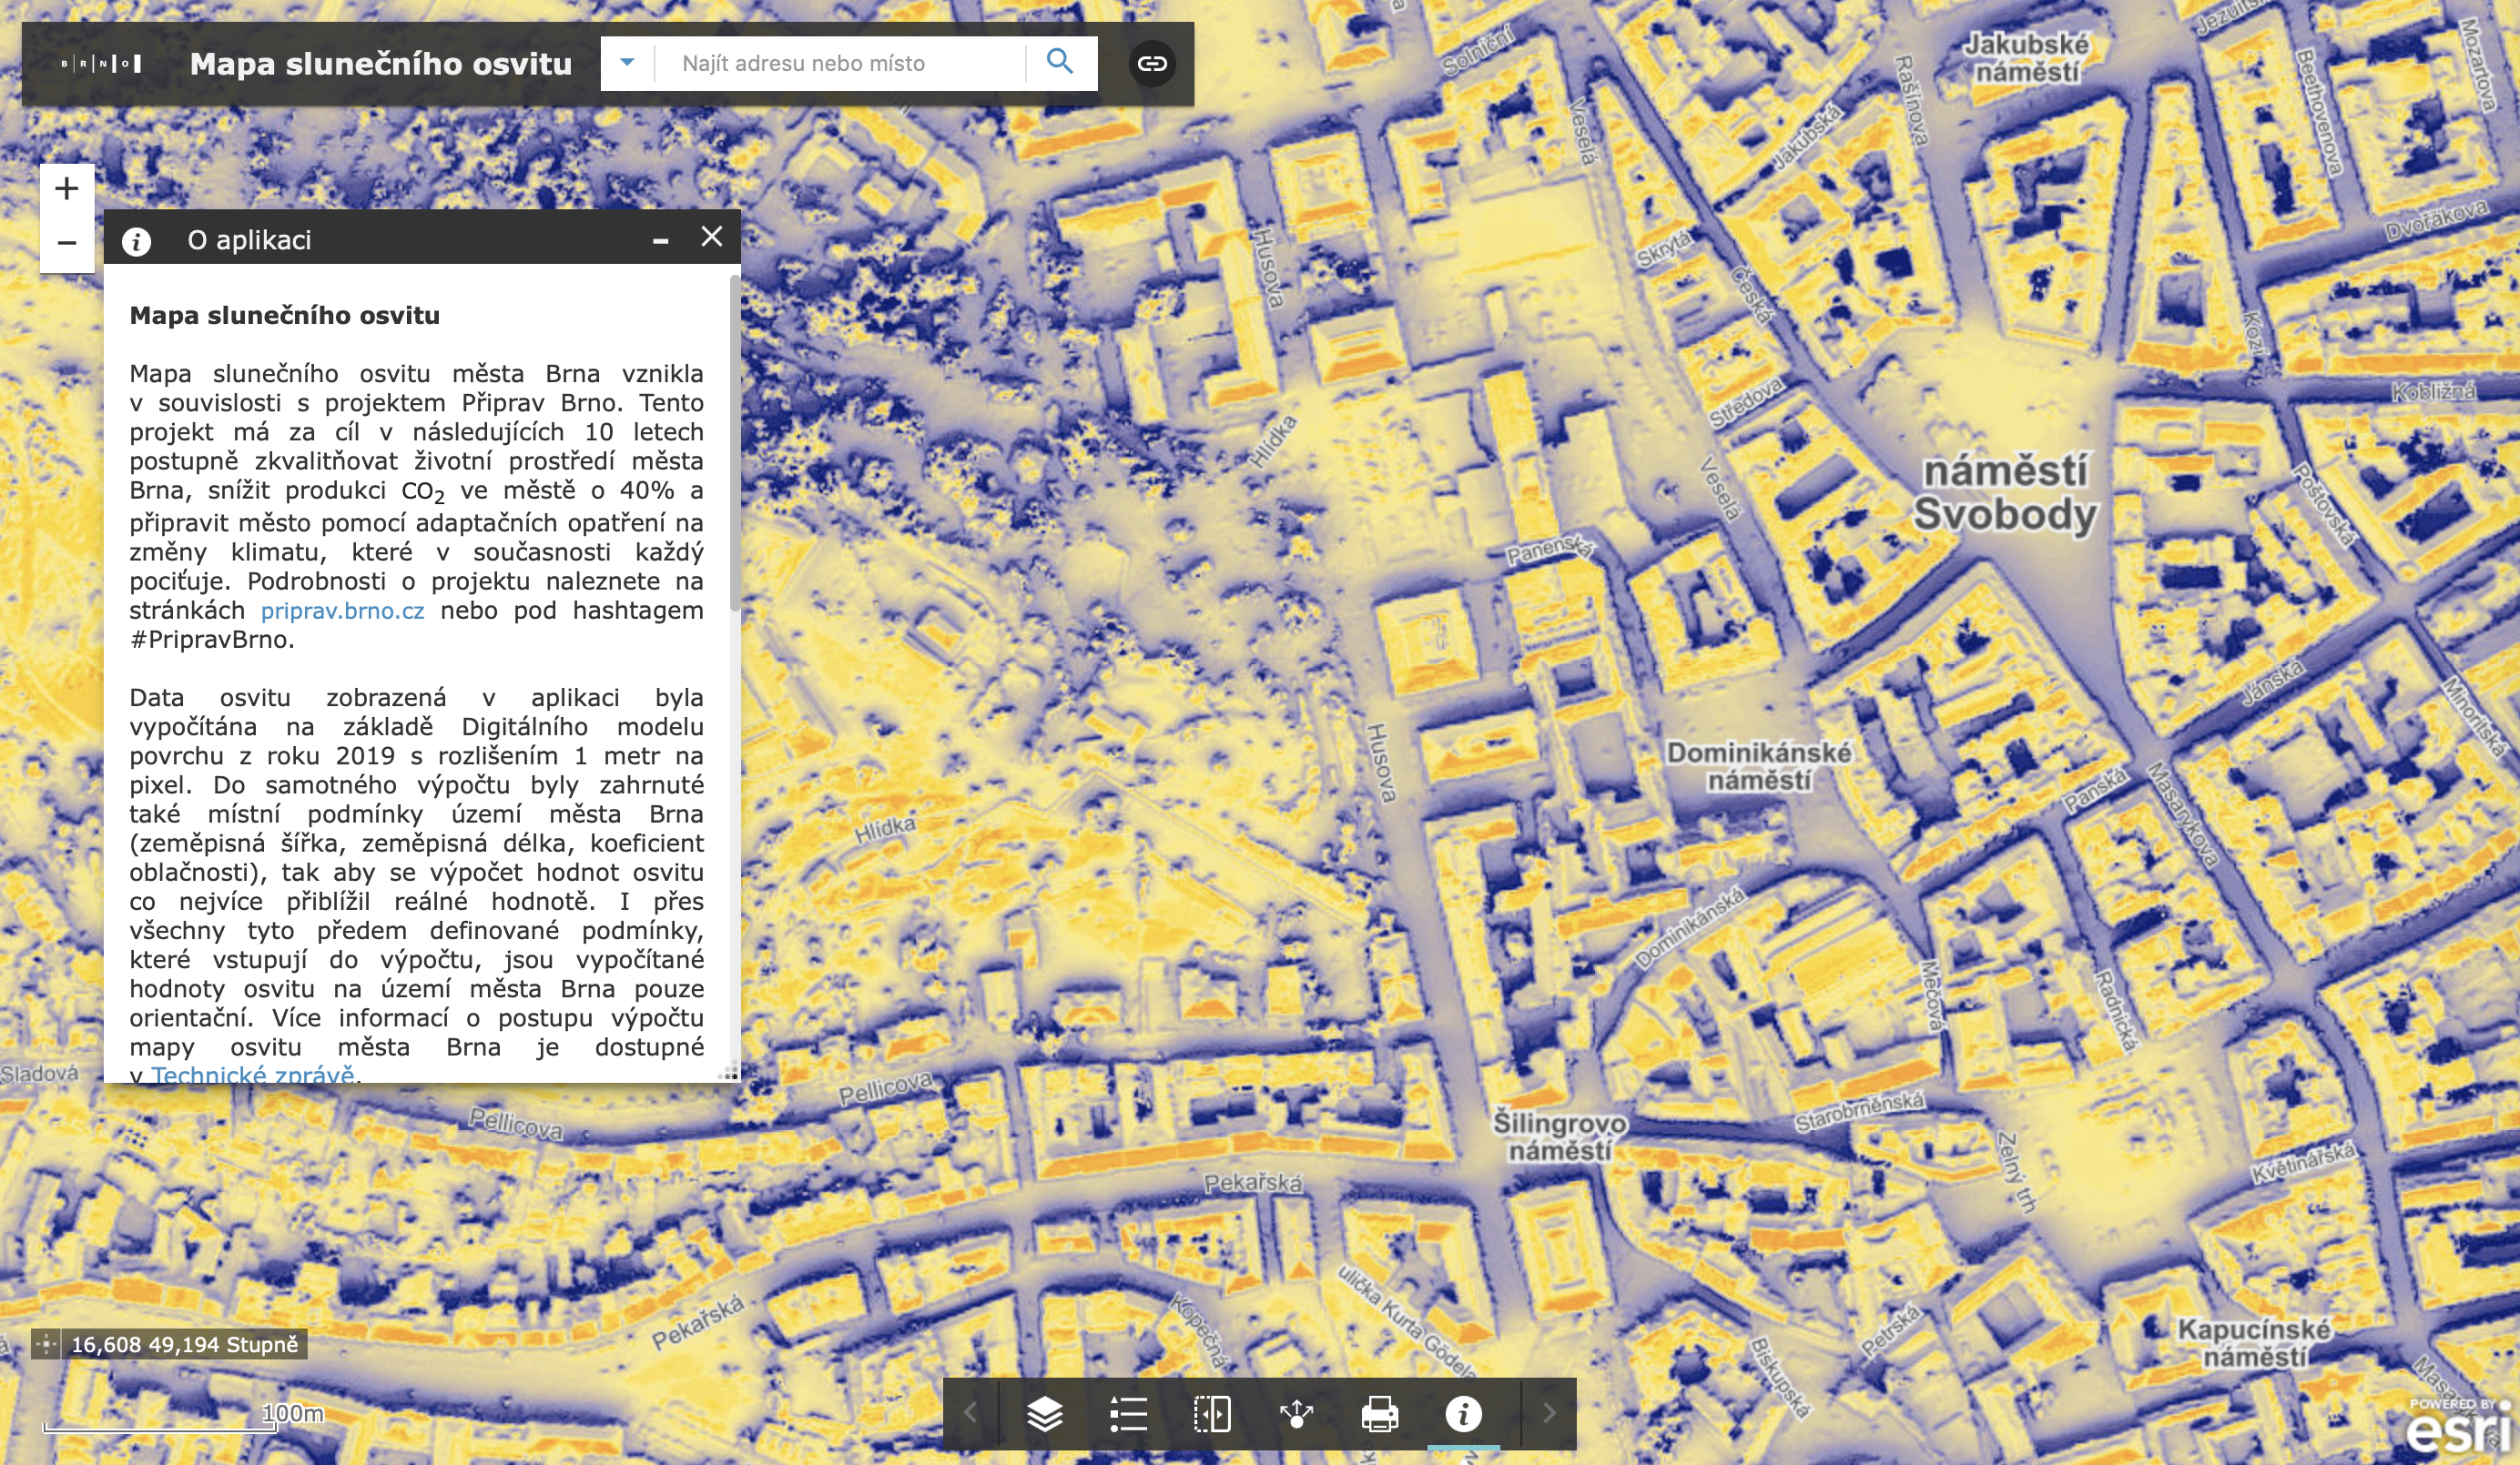The image size is (2520, 1465).
Task: Click the search magnifier icon
Action: click(1060, 63)
